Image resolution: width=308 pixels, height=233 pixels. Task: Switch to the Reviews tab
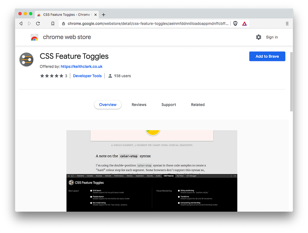139,104
